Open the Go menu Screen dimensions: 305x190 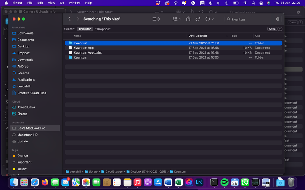[62, 3]
